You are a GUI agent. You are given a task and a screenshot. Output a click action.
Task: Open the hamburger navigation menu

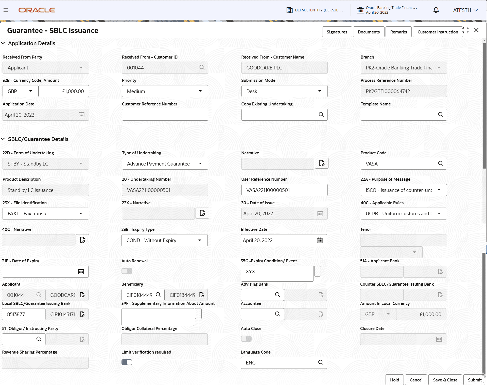[x=7, y=10]
